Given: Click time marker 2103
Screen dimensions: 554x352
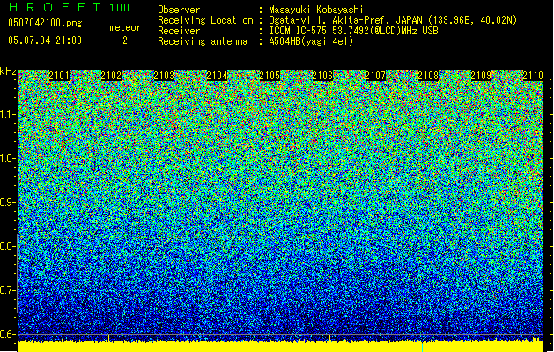Looking at the screenshot, I should [x=164, y=76].
